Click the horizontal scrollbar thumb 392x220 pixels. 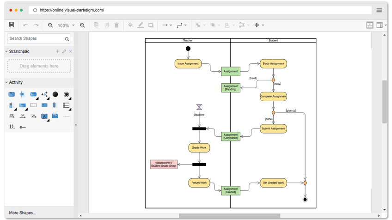[x=229, y=215]
